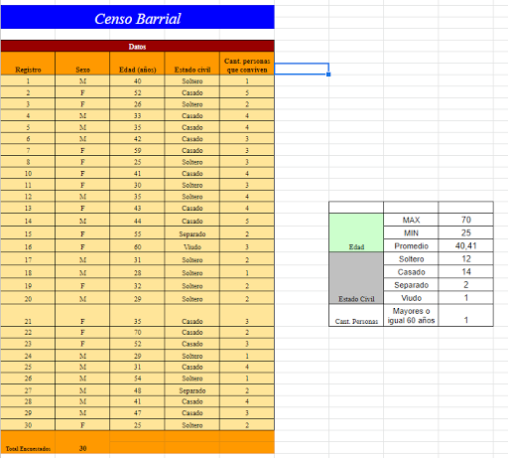508x458 pixels.
Task: Click age 30 in registro 11's row
Action: click(x=137, y=185)
